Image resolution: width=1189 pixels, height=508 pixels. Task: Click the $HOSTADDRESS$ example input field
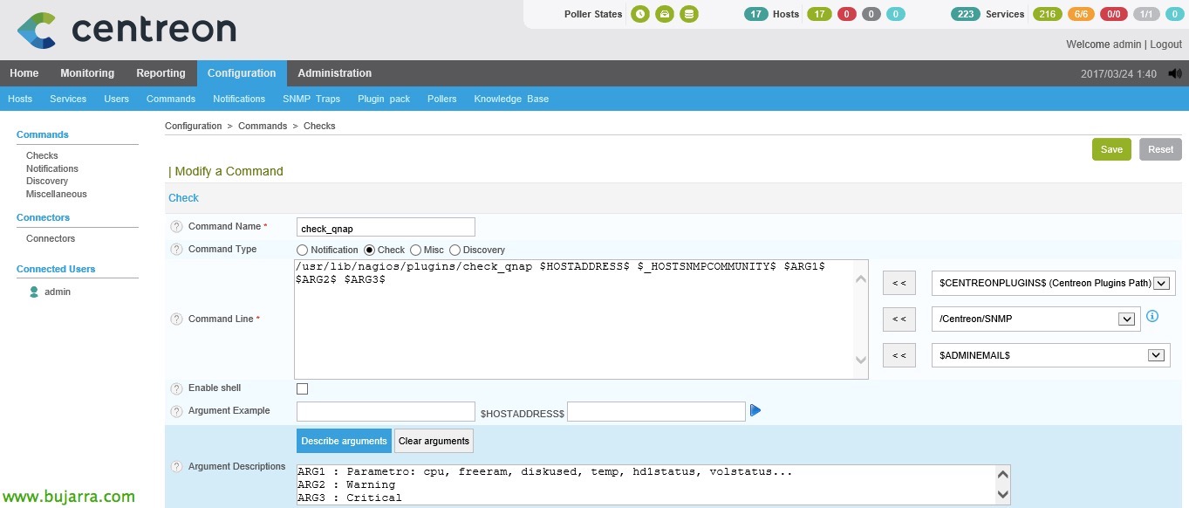pos(656,411)
